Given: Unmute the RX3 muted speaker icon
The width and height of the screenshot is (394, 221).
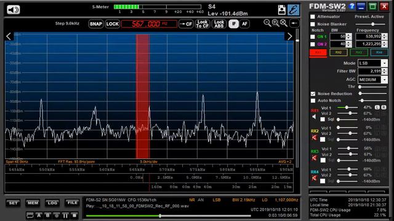Looking at the screenshot, I should [x=314, y=158].
